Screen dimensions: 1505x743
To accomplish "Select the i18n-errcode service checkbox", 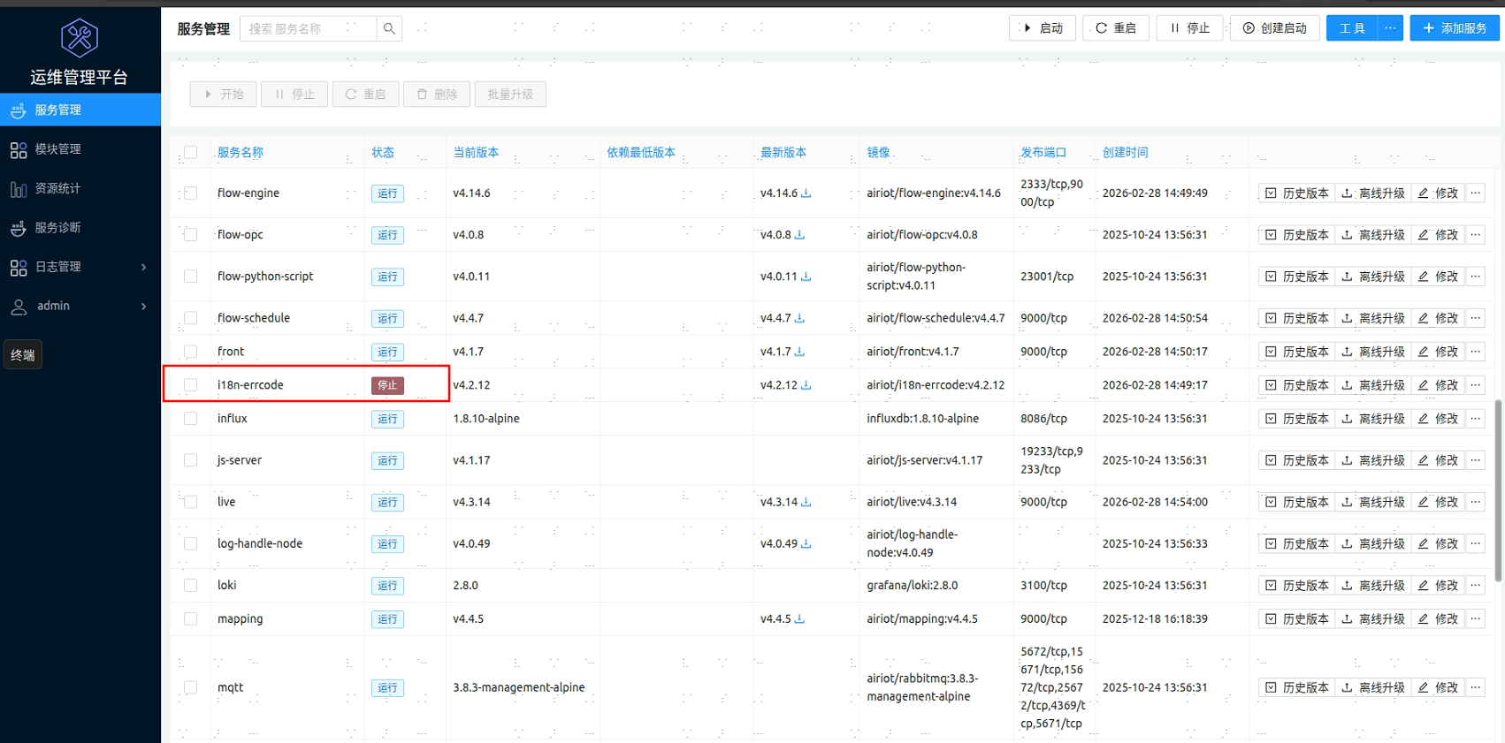I will (191, 385).
